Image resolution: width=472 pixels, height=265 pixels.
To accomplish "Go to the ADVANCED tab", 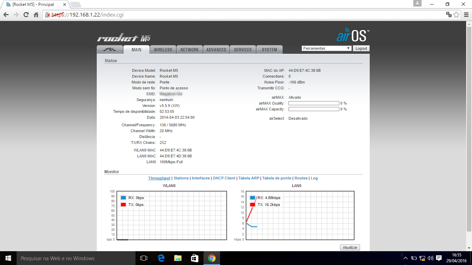I will click(x=216, y=50).
